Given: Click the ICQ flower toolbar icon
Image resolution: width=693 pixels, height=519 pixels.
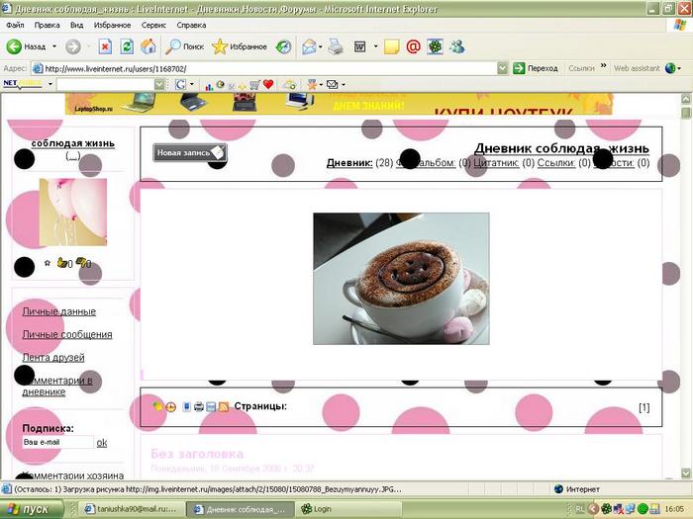Looking at the screenshot, I should pos(435,46).
